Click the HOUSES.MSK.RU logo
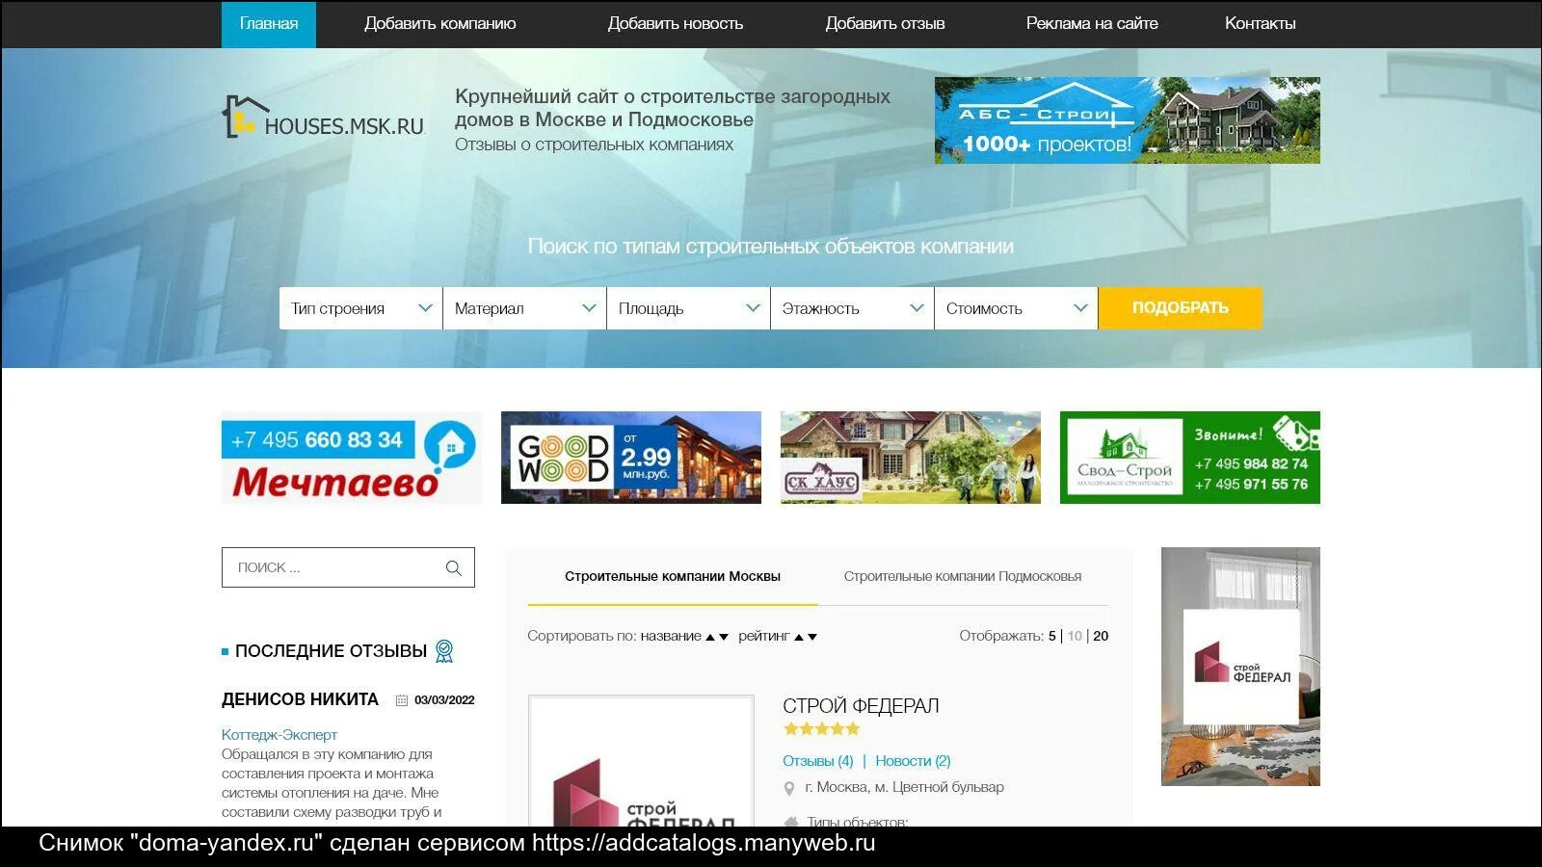 tap(324, 118)
